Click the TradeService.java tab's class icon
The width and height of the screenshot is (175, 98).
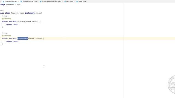click(4, 2)
